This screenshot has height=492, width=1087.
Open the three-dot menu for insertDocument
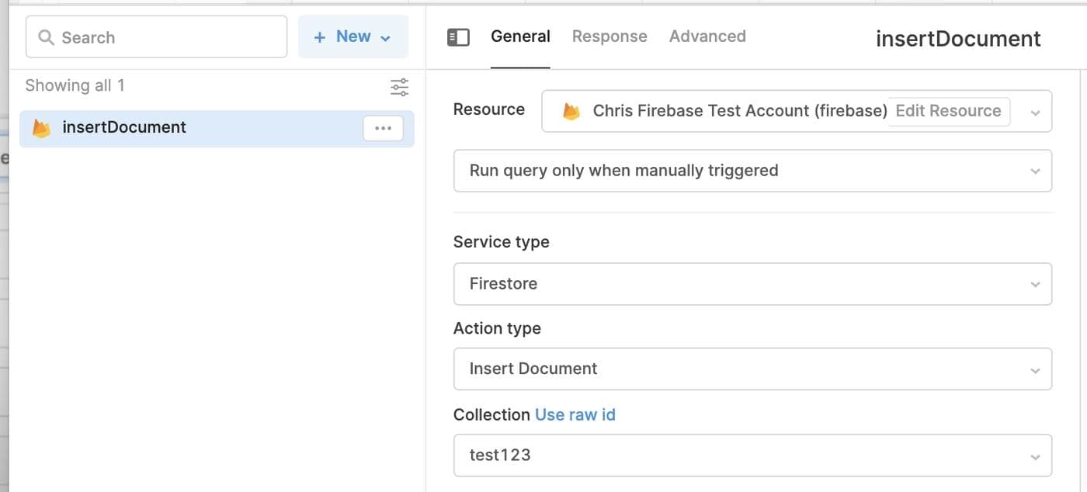[383, 128]
